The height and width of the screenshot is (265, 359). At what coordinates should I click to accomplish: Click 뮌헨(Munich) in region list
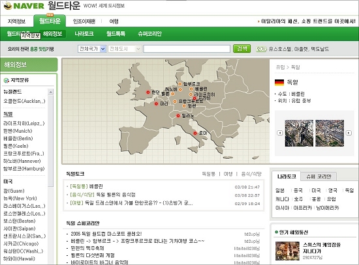[18, 131]
